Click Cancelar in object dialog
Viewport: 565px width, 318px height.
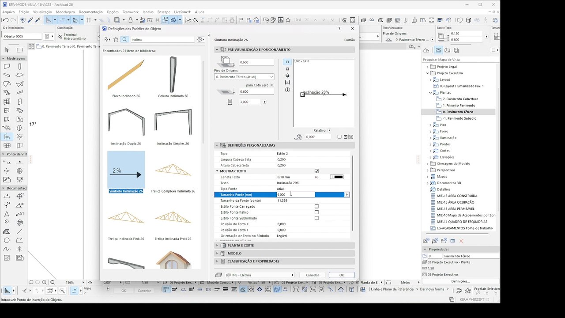pos(313,275)
